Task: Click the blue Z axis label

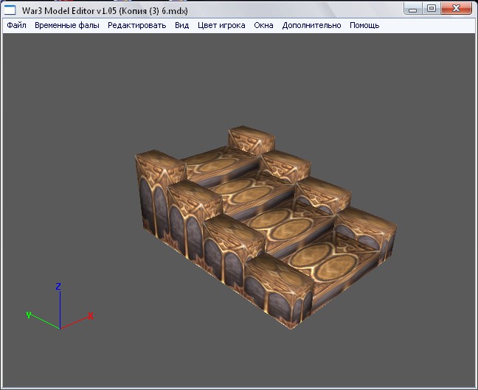Action: point(58,286)
